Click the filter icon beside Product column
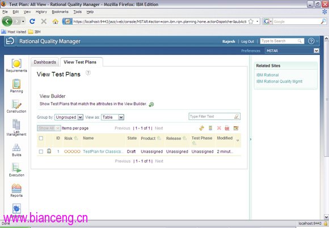The image size is (329, 228). [x=159, y=138]
